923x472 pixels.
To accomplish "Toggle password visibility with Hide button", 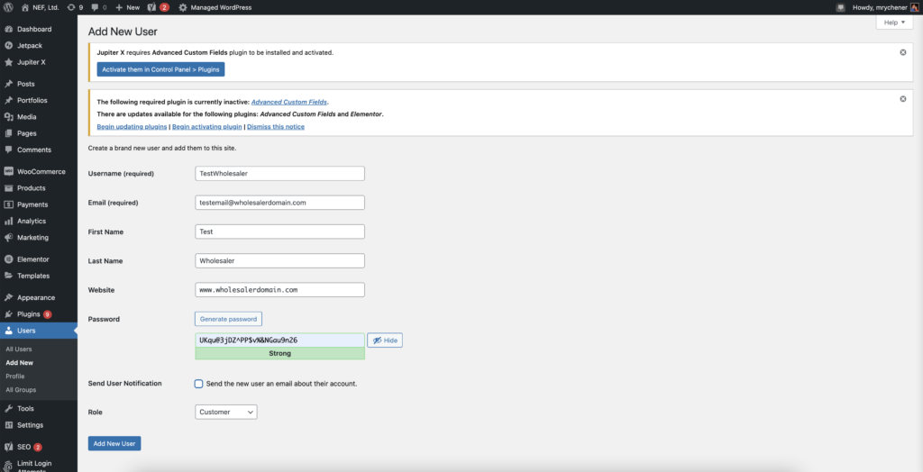I will 385,340.
